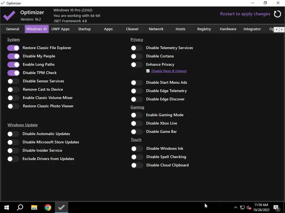This screenshot has height=213, width=285.
Task: Select the Windows 10 tab
Action: coord(36,29)
